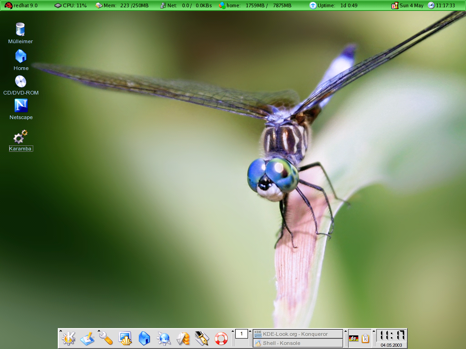Image resolution: width=466 pixels, height=349 pixels.
Task: Click the home disk usage icon
Action: click(222, 5)
